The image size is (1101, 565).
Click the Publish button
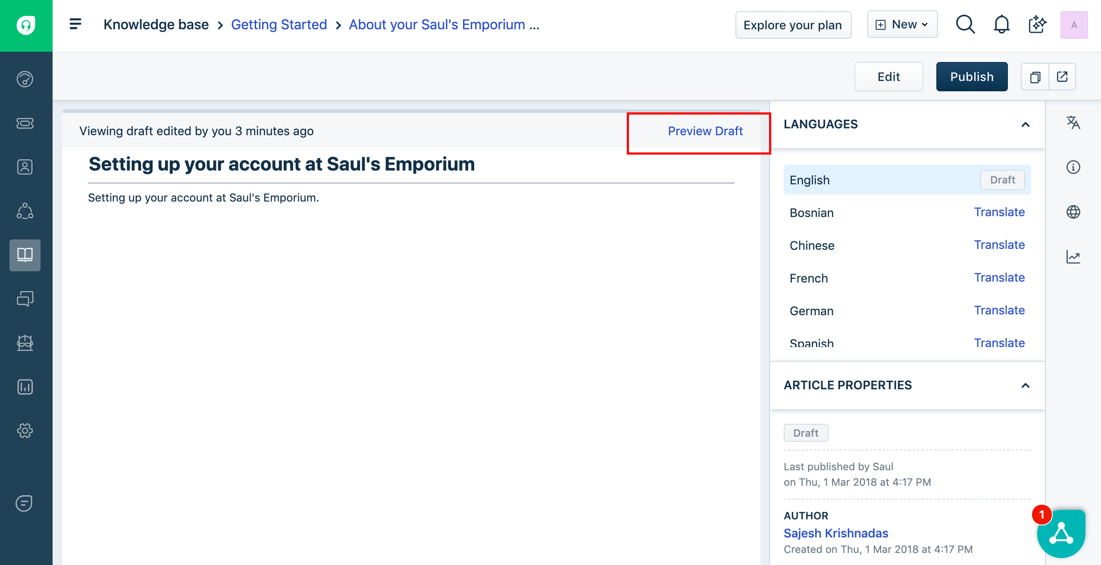coord(972,77)
